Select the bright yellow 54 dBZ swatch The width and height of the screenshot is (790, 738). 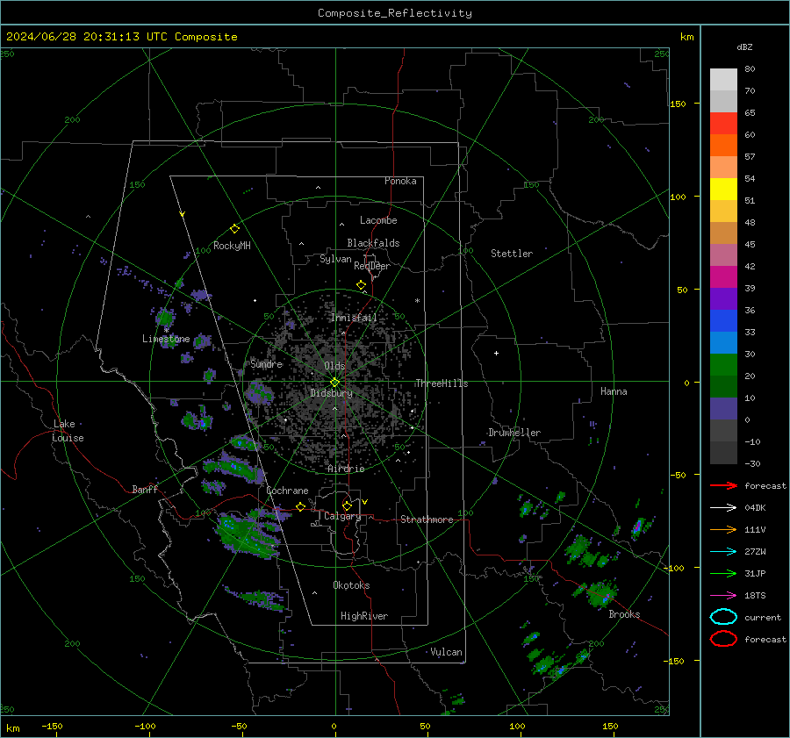click(723, 190)
